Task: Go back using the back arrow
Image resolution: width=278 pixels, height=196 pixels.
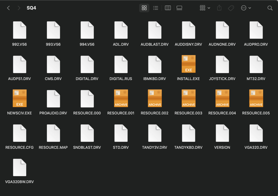Action: coord(8,8)
